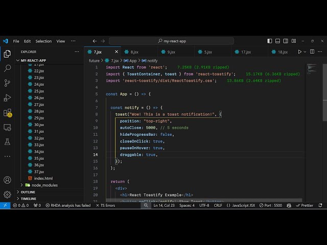Viewport: 327px width, 245px height.
Task: Open index.html in the Explorer
Action: pyautogui.click(x=43, y=179)
